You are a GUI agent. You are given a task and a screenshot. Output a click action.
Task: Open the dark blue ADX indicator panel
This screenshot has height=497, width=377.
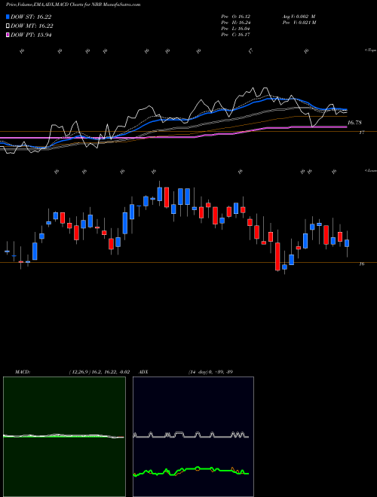(193, 437)
